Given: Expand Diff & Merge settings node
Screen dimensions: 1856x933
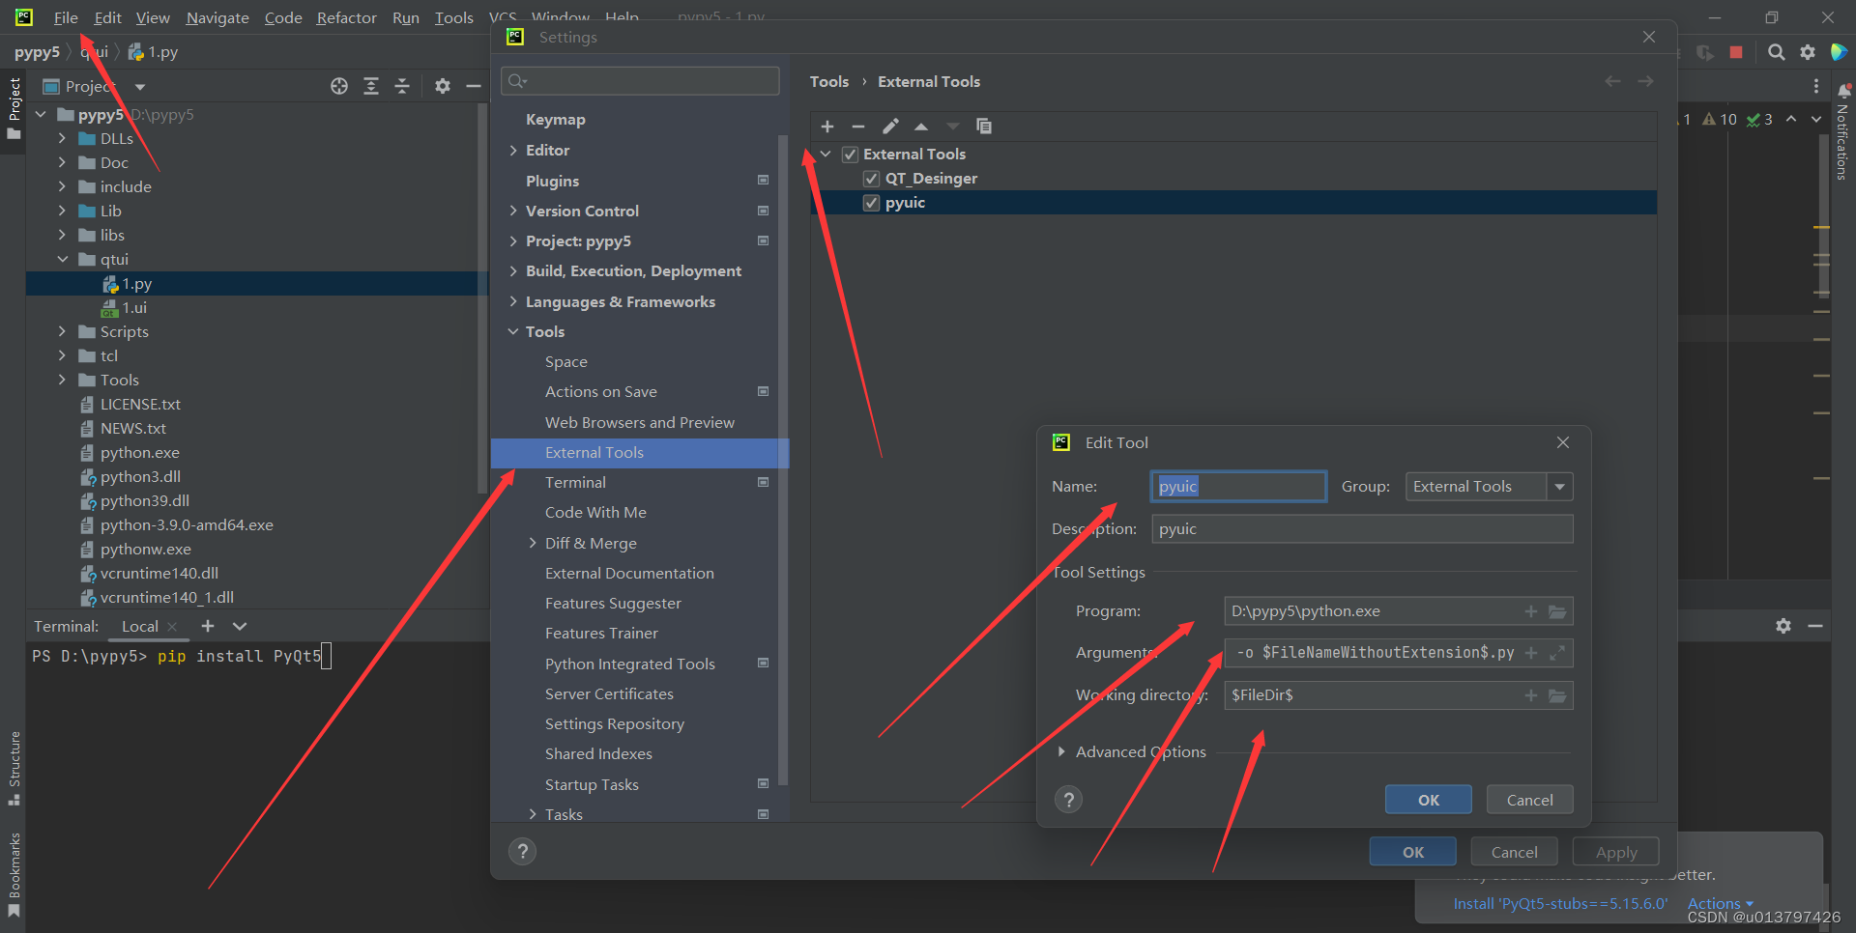Looking at the screenshot, I should tap(533, 544).
